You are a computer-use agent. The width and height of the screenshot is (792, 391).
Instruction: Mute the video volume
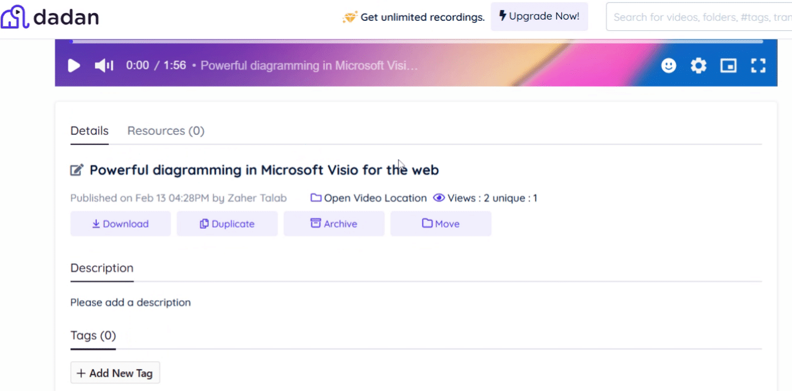tap(104, 65)
